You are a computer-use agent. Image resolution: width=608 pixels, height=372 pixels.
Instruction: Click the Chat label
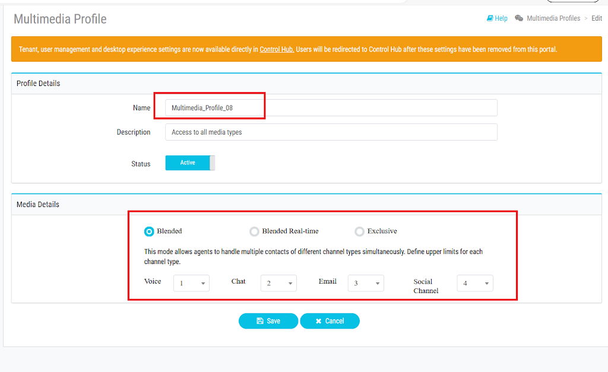coord(239,281)
